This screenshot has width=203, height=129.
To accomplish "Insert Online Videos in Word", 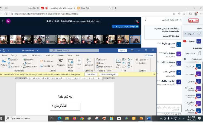I will pos(71,64).
